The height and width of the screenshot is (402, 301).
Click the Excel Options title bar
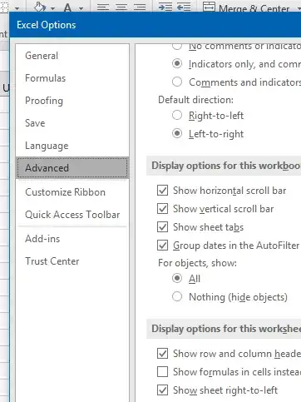[155, 25]
